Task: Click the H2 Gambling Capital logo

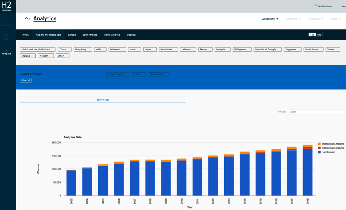Action: (x=6, y=6)
